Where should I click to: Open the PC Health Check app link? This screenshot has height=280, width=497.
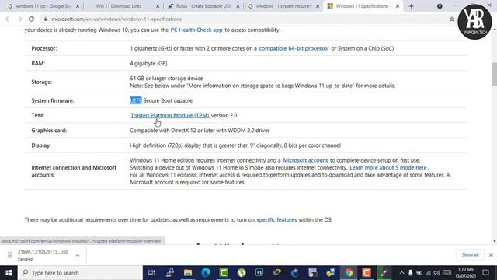(x=196, y=30)
